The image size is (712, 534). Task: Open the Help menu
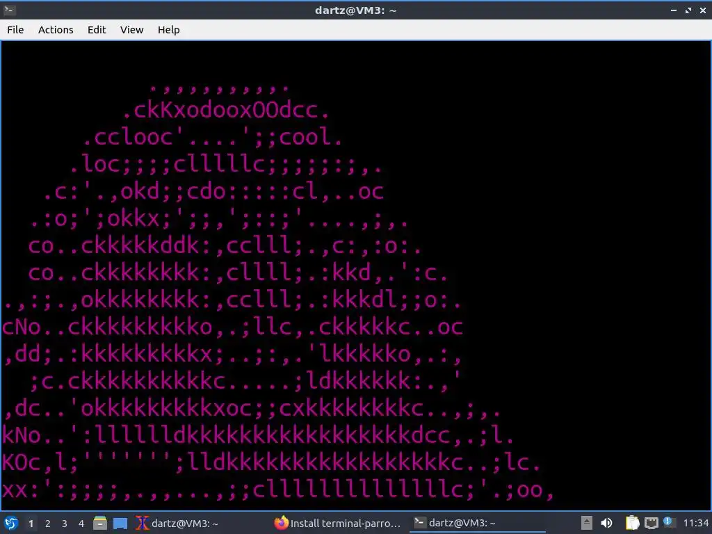pos(168,30)
